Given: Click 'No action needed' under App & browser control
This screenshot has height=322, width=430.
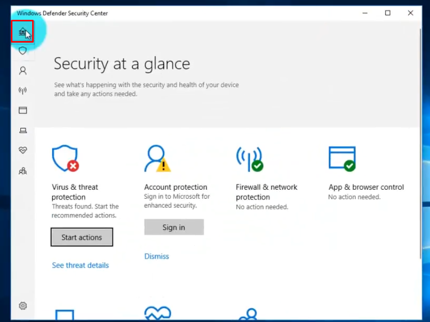Looking at the screenshot, I should [354, 197].
